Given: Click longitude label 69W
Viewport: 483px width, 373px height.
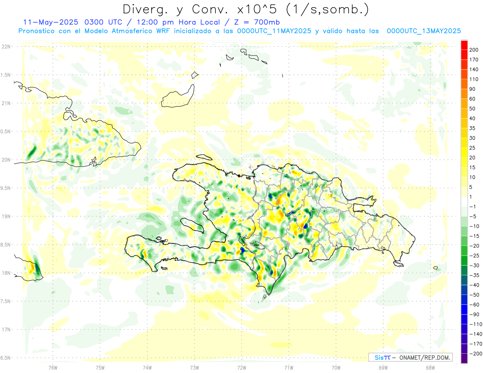Looking at the screenshot, I should pos(383,367).
